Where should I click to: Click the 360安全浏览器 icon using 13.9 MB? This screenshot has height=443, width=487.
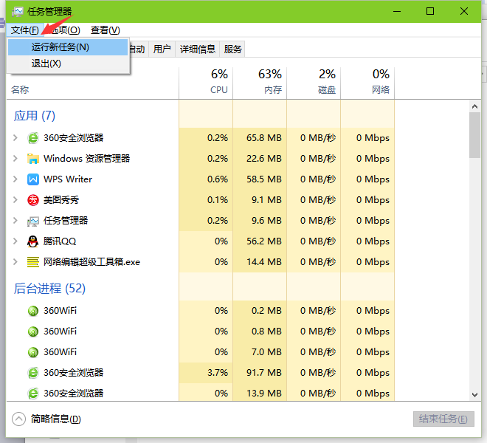(33, 394)
